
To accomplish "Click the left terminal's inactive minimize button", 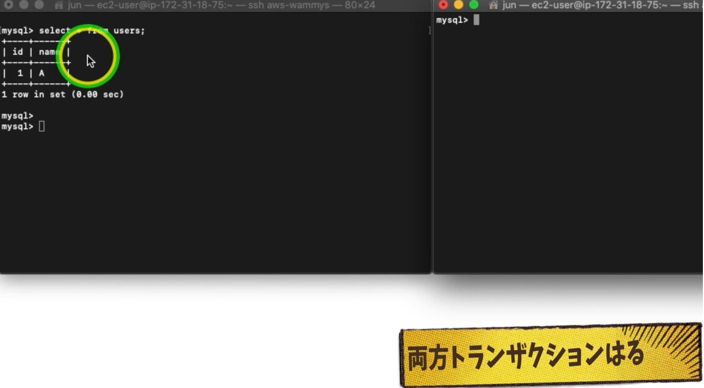I will point(24,5).
